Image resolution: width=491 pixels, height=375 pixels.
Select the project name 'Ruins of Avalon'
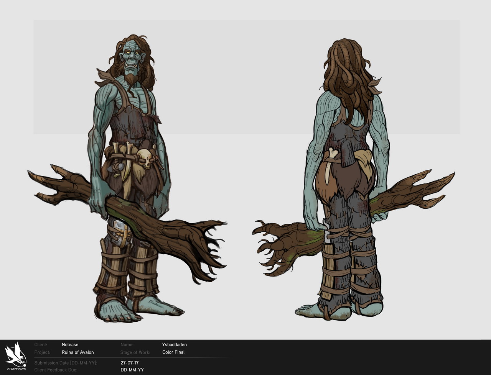pos(77,352)
